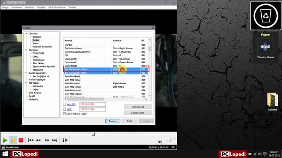282x158 pixels.
Task: Click the WinLIRC address field 127.0.0.1:8765
Action: click(x=92, y=104)
